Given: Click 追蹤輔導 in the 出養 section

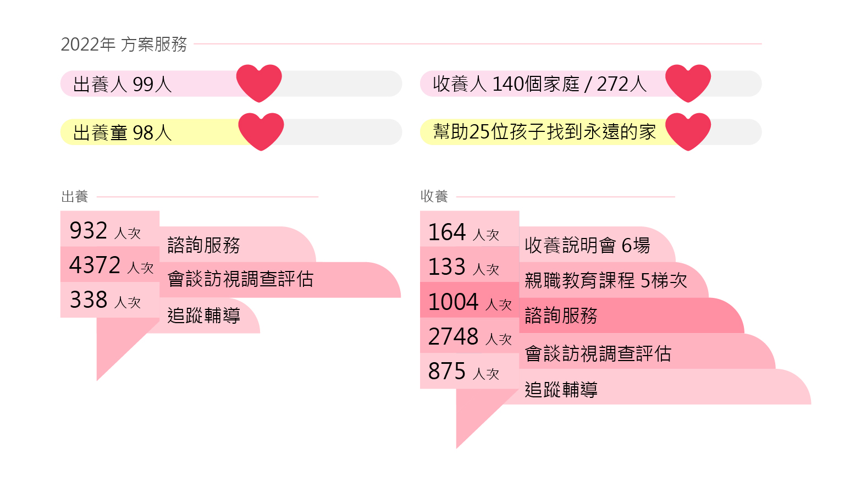Looking at the screenshot, I should click(203, 315).
